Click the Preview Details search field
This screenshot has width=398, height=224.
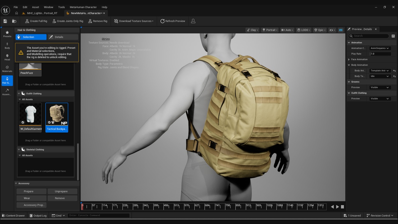(x=369, y=36)
